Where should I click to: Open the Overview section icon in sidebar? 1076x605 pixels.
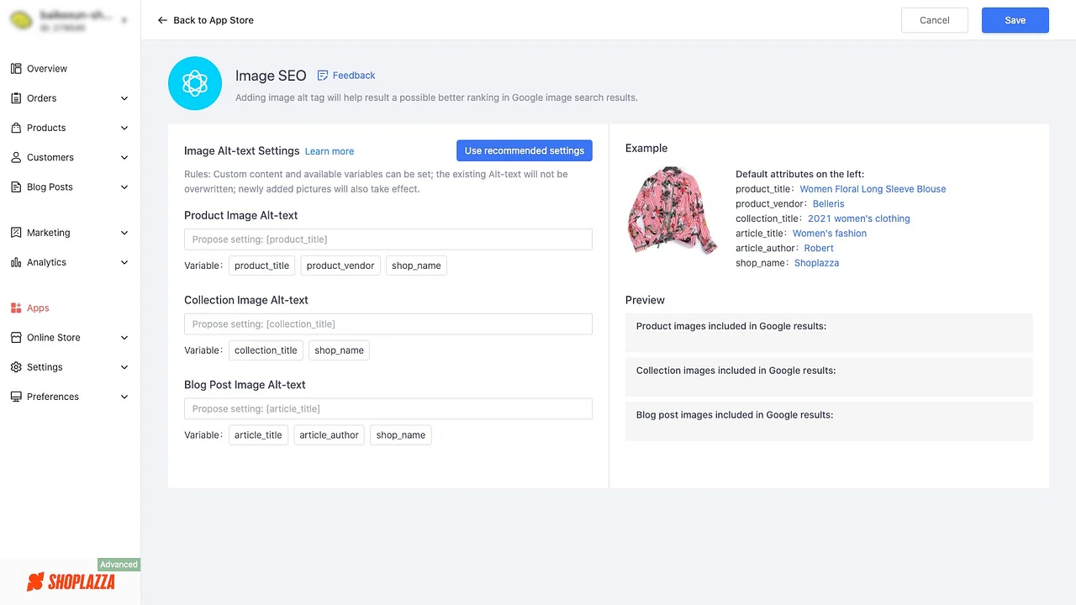pos(16,68)
